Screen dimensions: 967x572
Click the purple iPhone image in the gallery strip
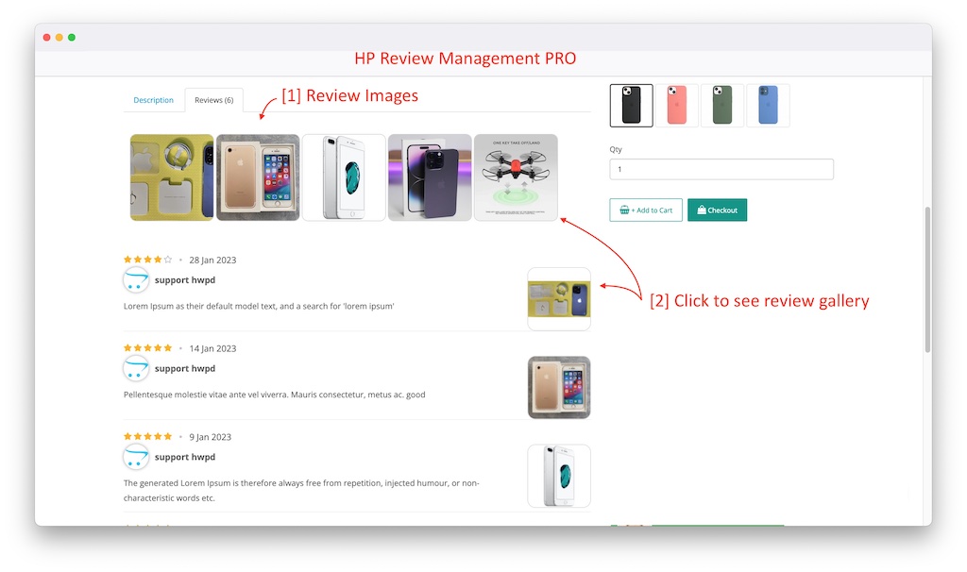coord(430,177)
